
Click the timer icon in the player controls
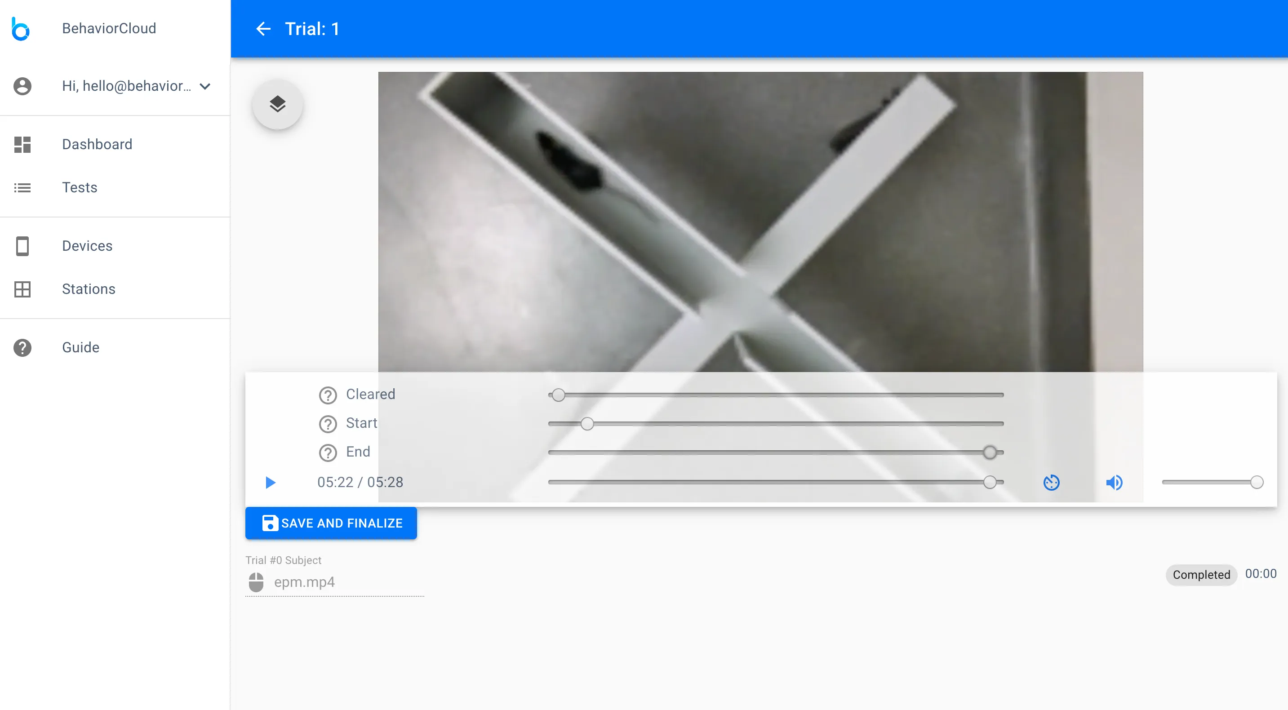1052,482
